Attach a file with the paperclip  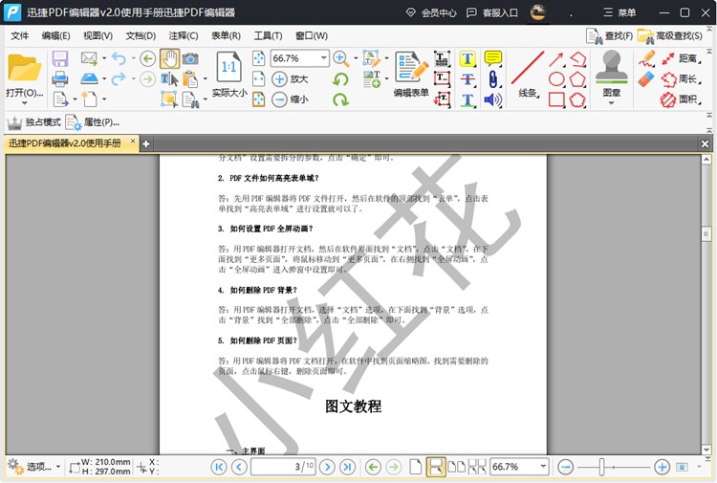coord(493,79)
